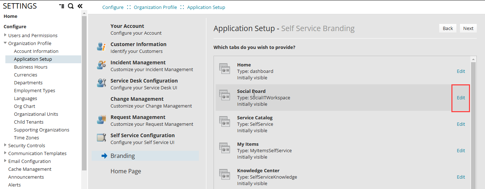Click the Next button
The height and width of the screenshot is (189, 485).
coord(468,28)
